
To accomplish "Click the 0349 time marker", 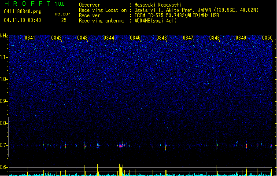I will pyautogui.click(x=241, y=38).
